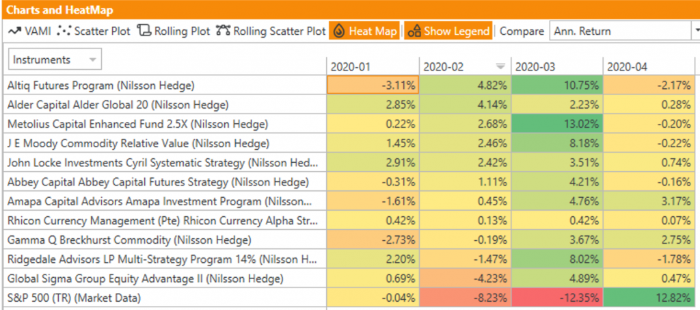Image resolution: width=700 pixels, height=310 pixels.
Task: Click the Rolling Plot icon
Action: 144,31
